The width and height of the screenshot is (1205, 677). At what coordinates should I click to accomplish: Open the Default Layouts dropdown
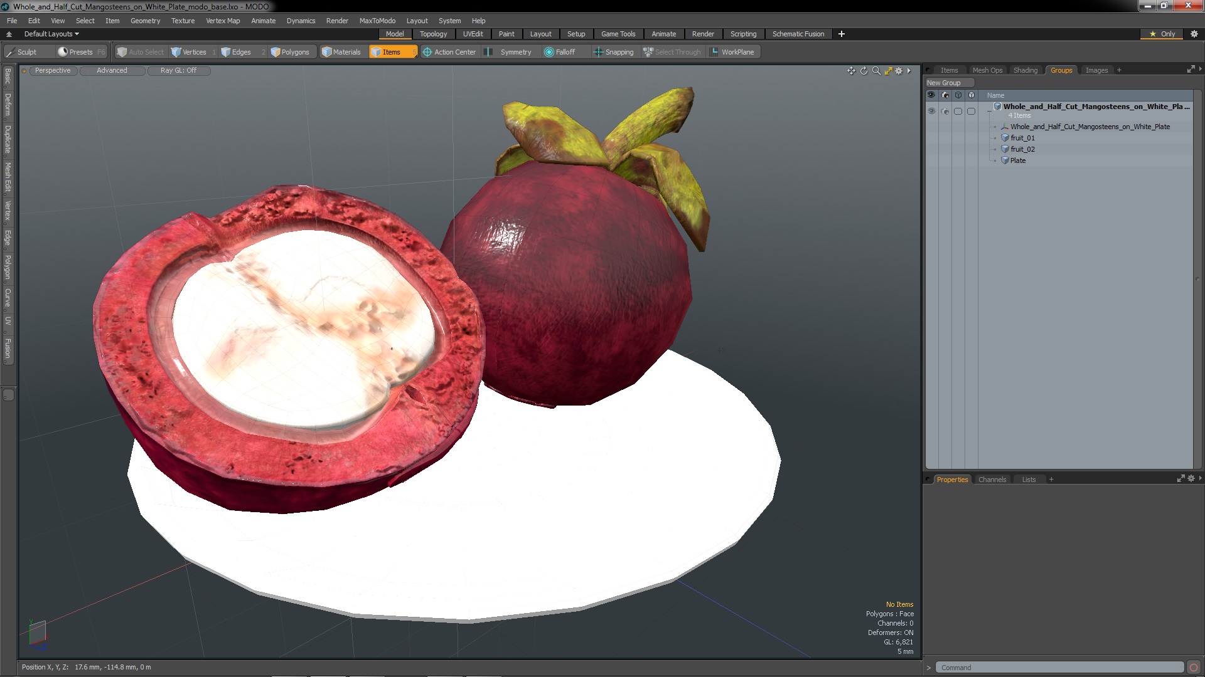(51, 34)
